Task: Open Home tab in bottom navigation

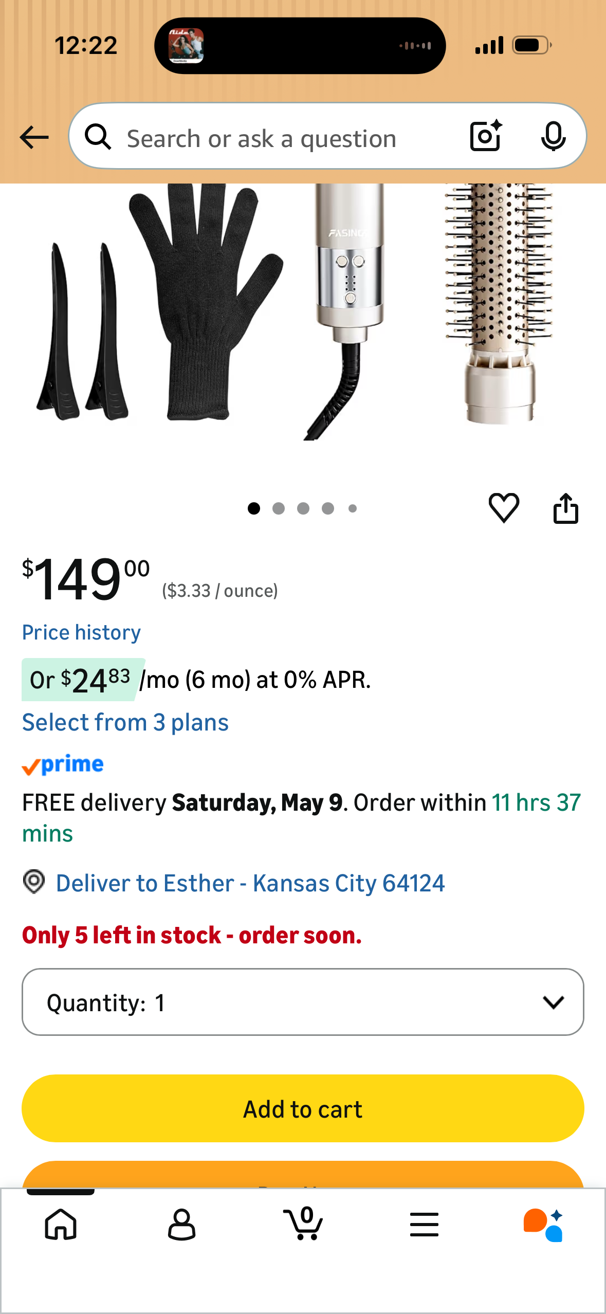Action: [x=61, y=1224]
